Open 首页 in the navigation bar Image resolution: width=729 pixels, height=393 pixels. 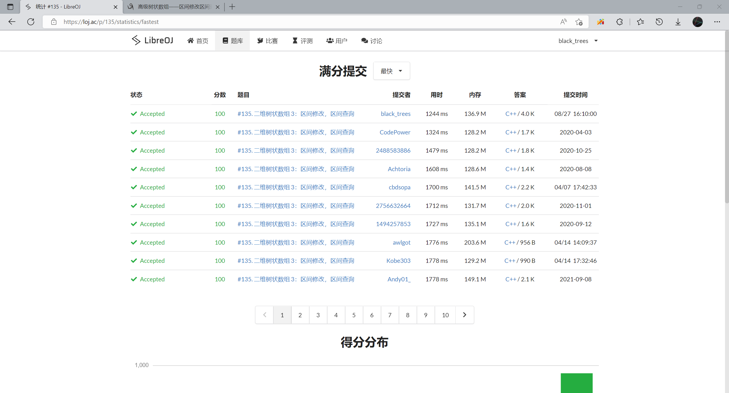(198, 41)
